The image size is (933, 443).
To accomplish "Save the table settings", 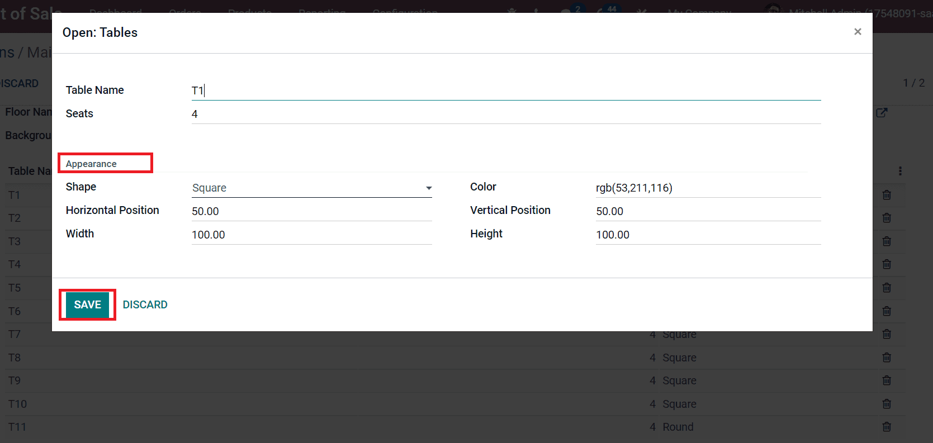I will (x=88, y=305).
